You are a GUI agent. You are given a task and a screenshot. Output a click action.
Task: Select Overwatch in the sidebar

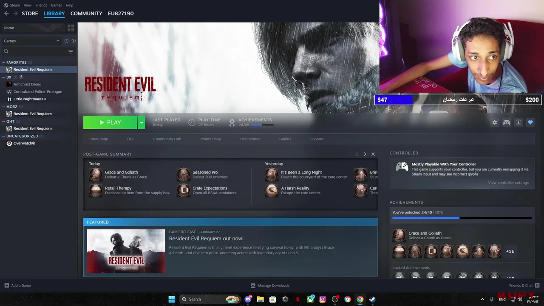pyautogui.click(x=24, y=143)
